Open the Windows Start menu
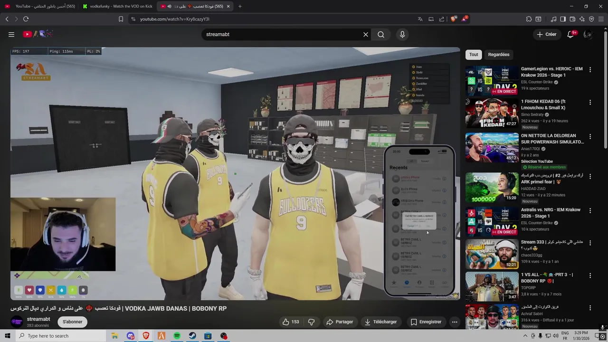The width and height of the screenshot is (608, 342). coord(8,336)
